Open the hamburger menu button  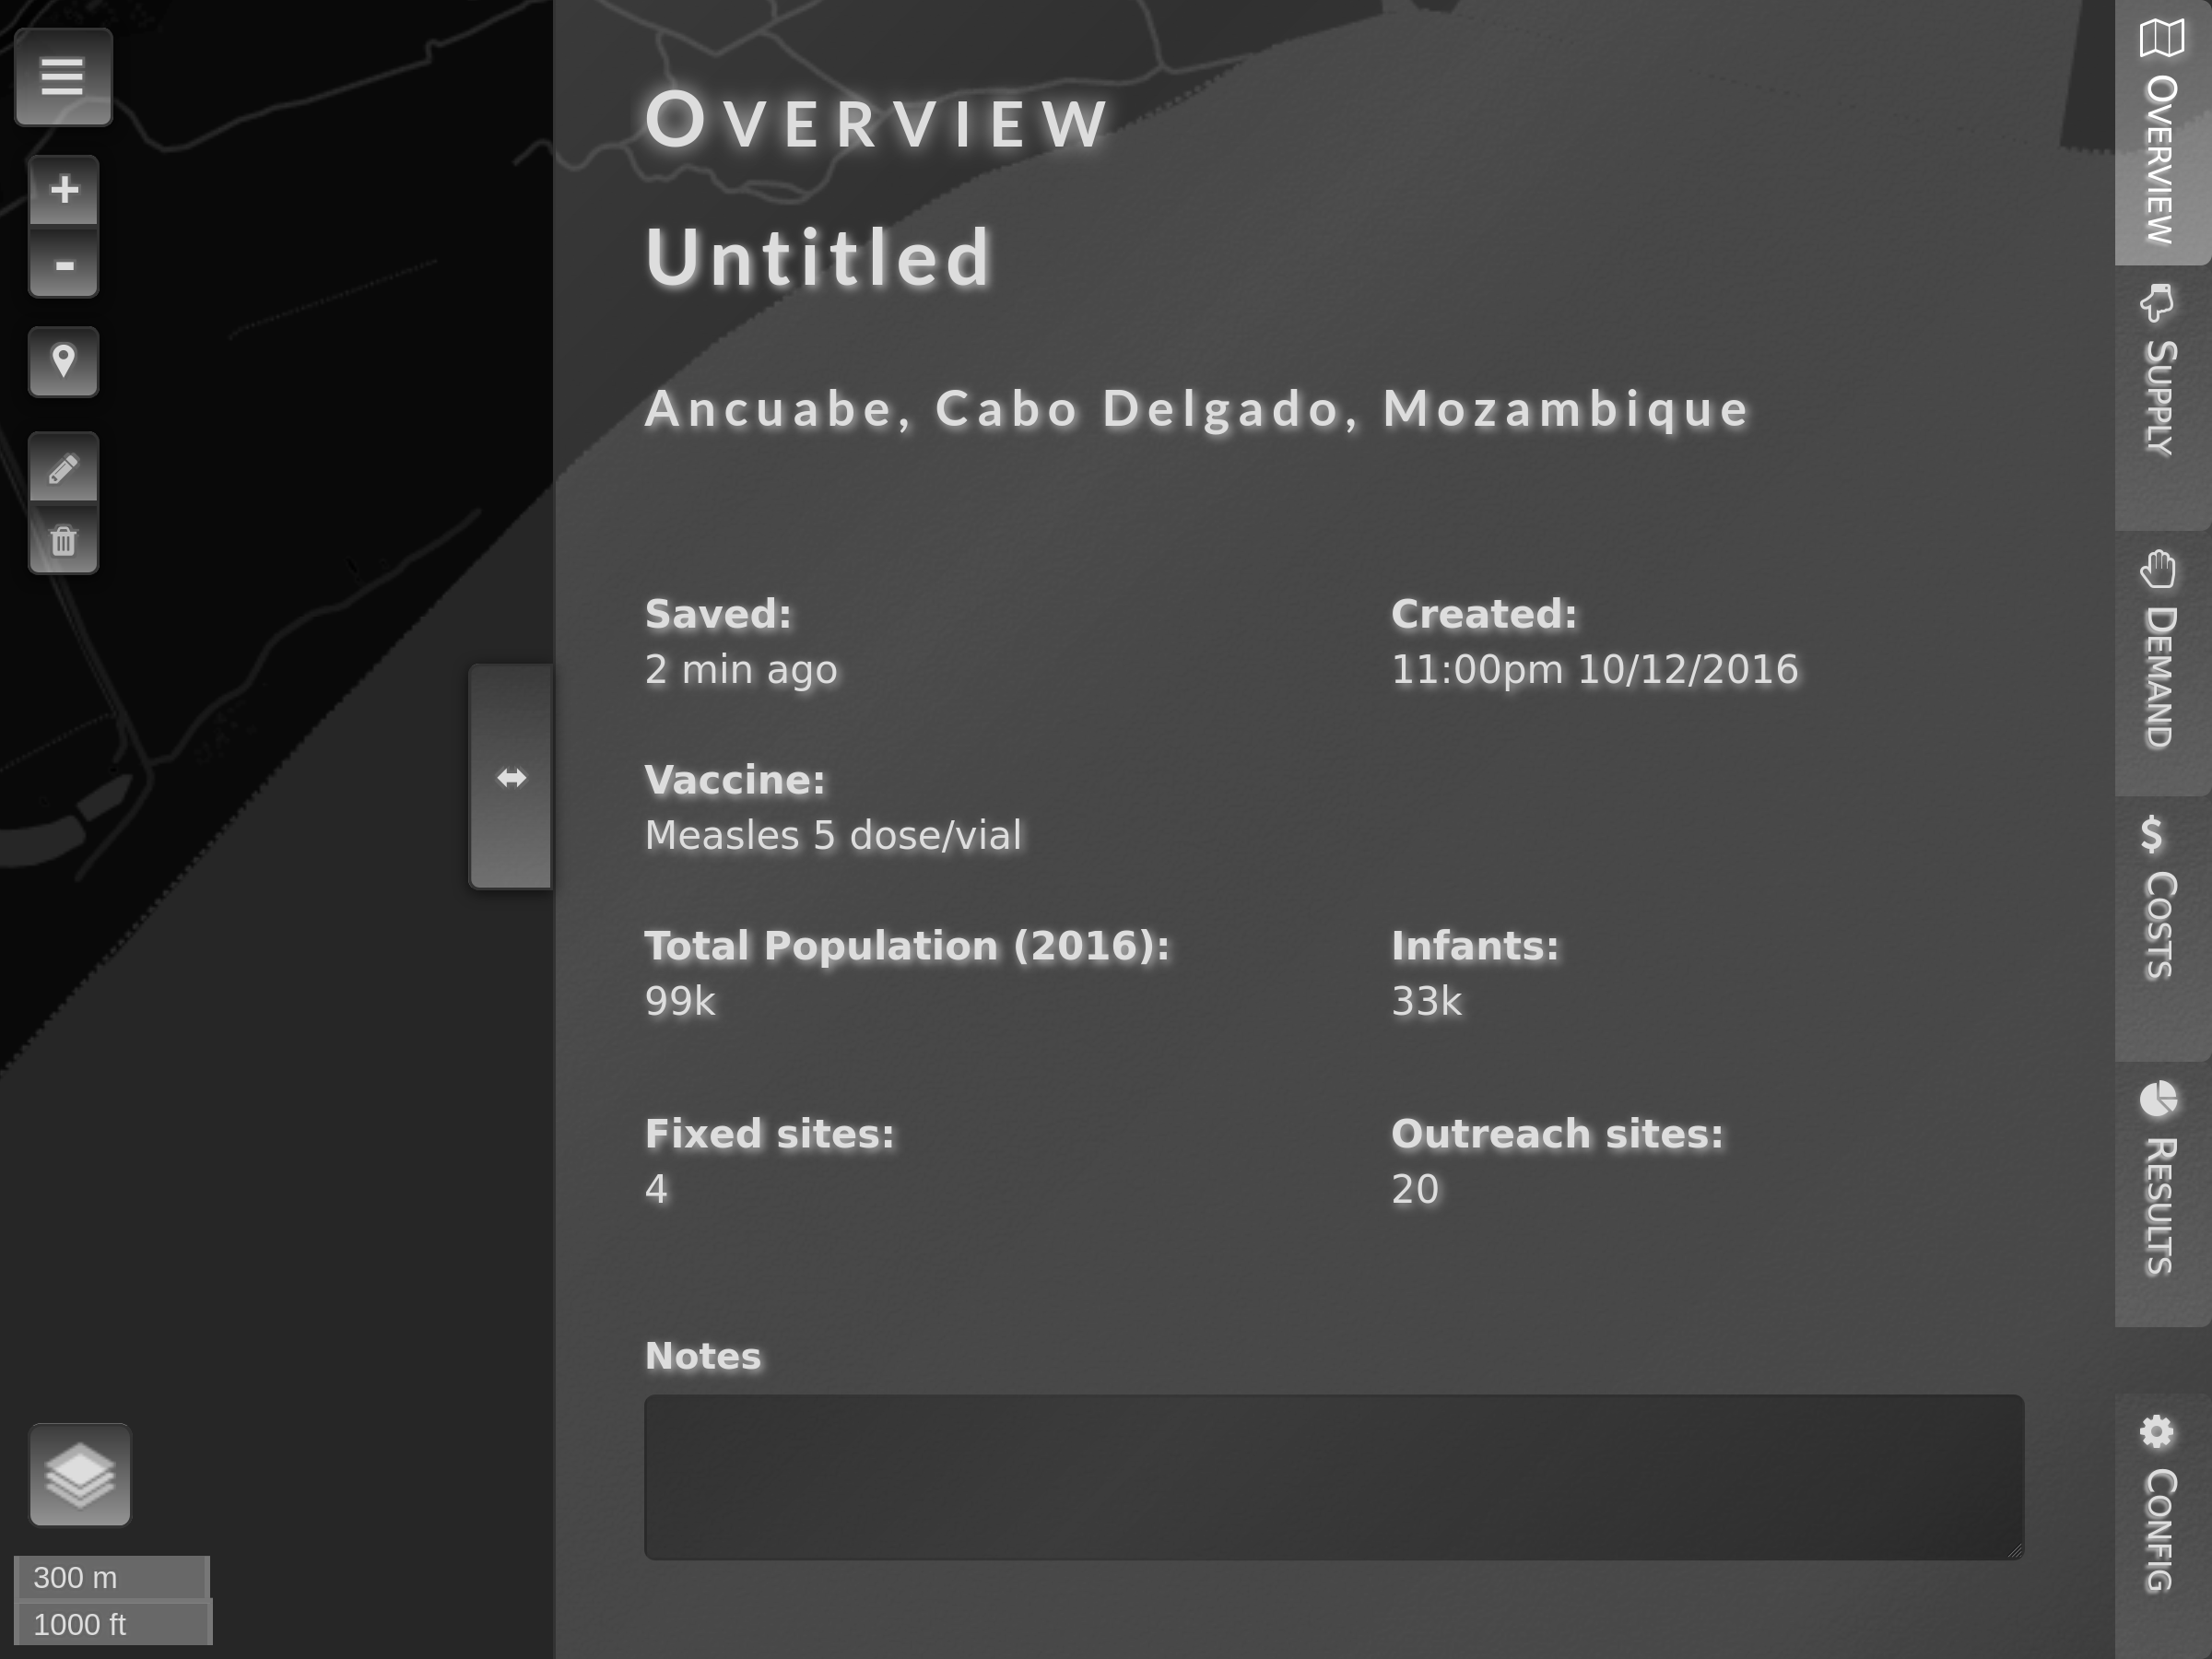[x=63, y=77]
